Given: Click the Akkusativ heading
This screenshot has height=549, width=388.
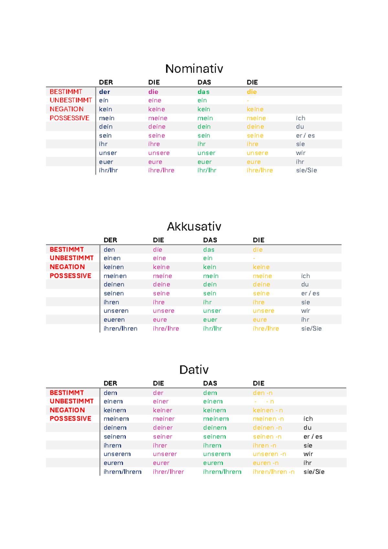Looking at the screenshot, I should pyautogui.click(x=194, y=226).
